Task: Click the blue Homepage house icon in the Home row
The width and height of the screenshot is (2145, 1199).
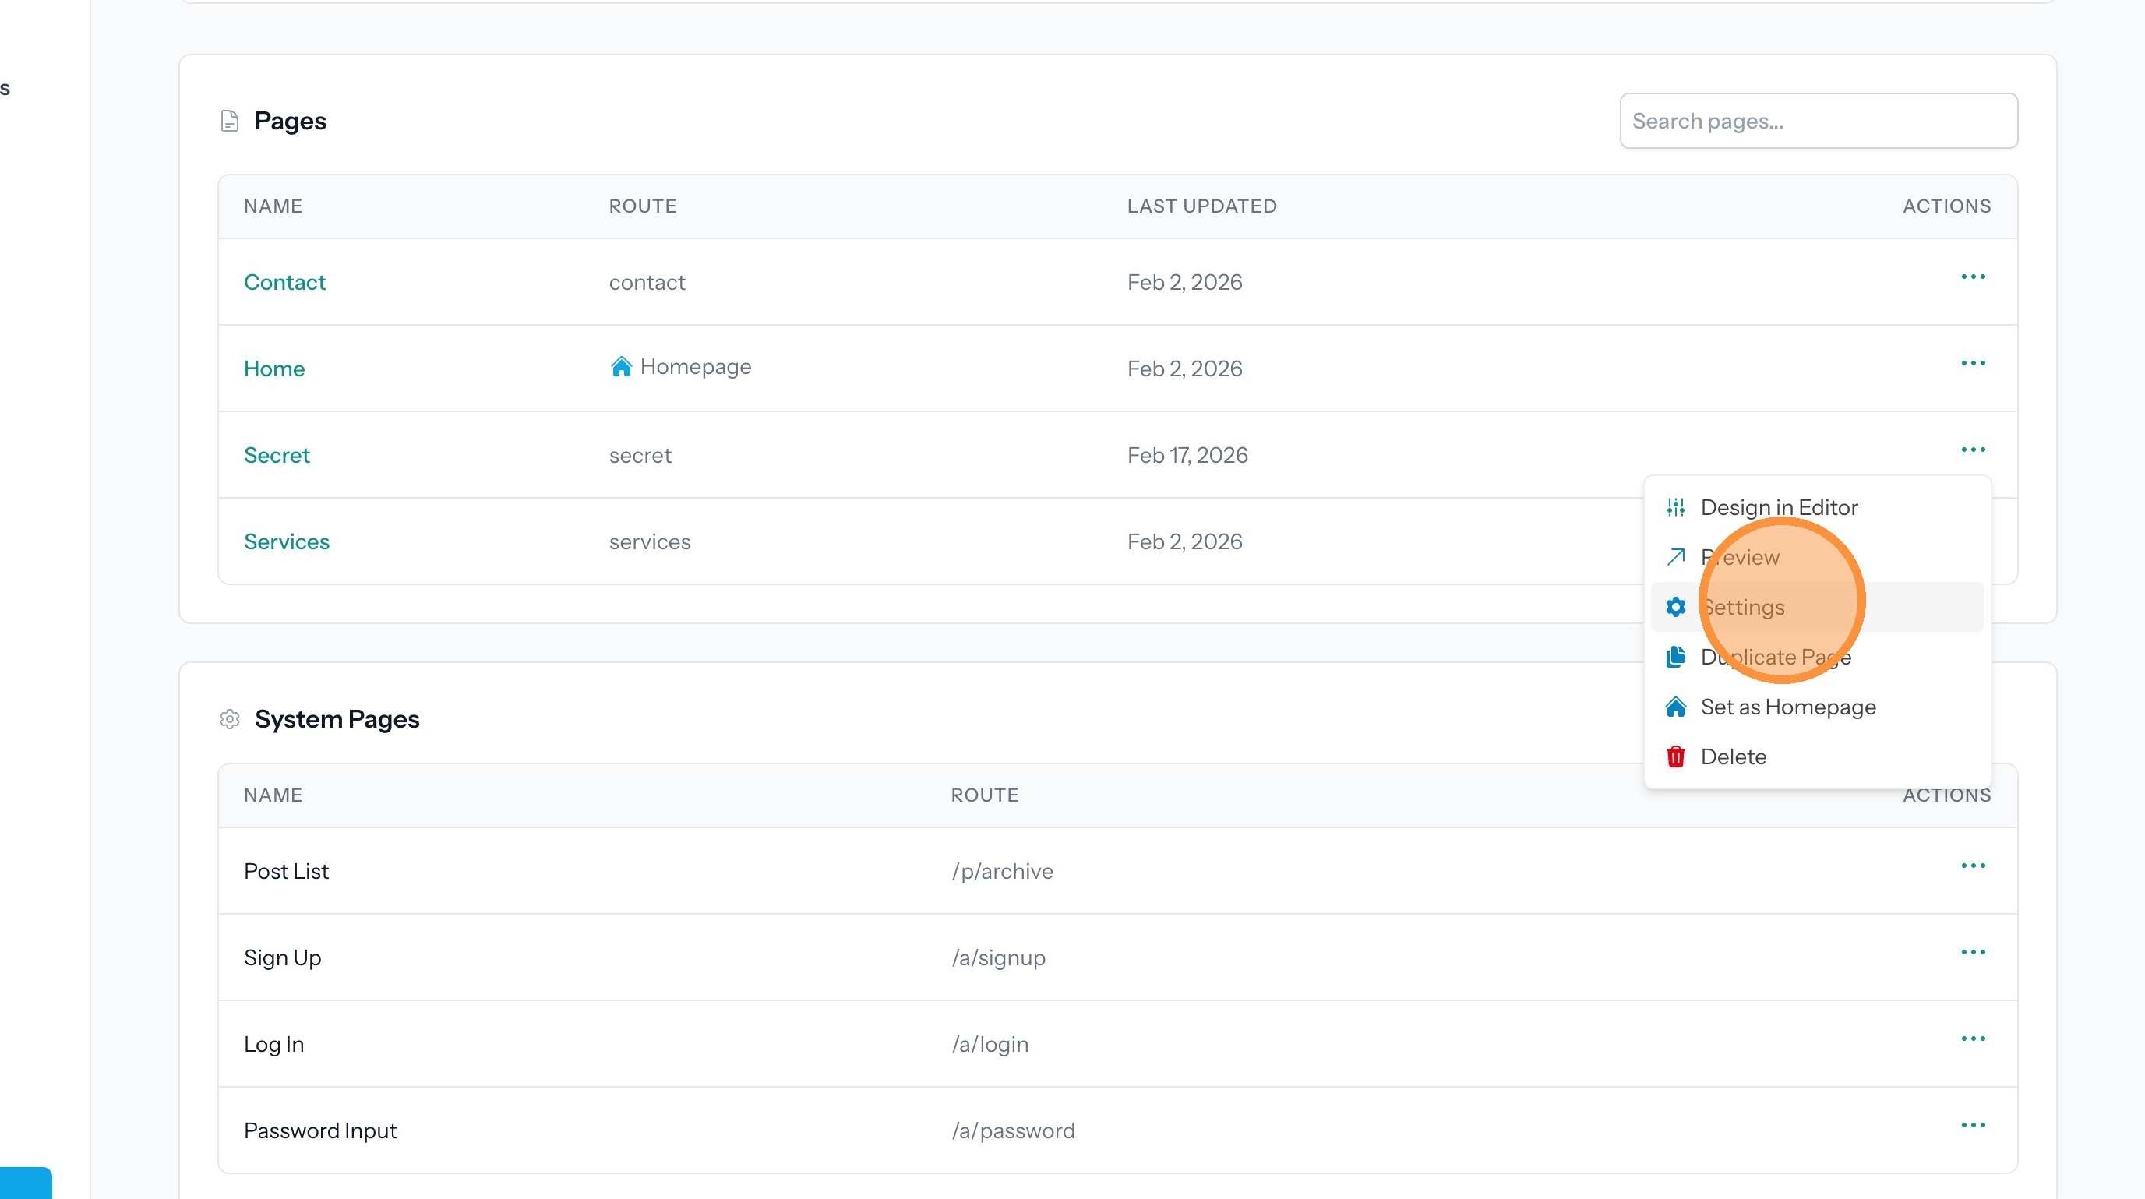Action: click(621, 366)
